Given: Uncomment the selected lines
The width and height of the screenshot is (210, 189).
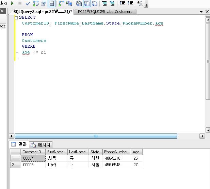Looking at the screenshot, I should pos(112,3).
